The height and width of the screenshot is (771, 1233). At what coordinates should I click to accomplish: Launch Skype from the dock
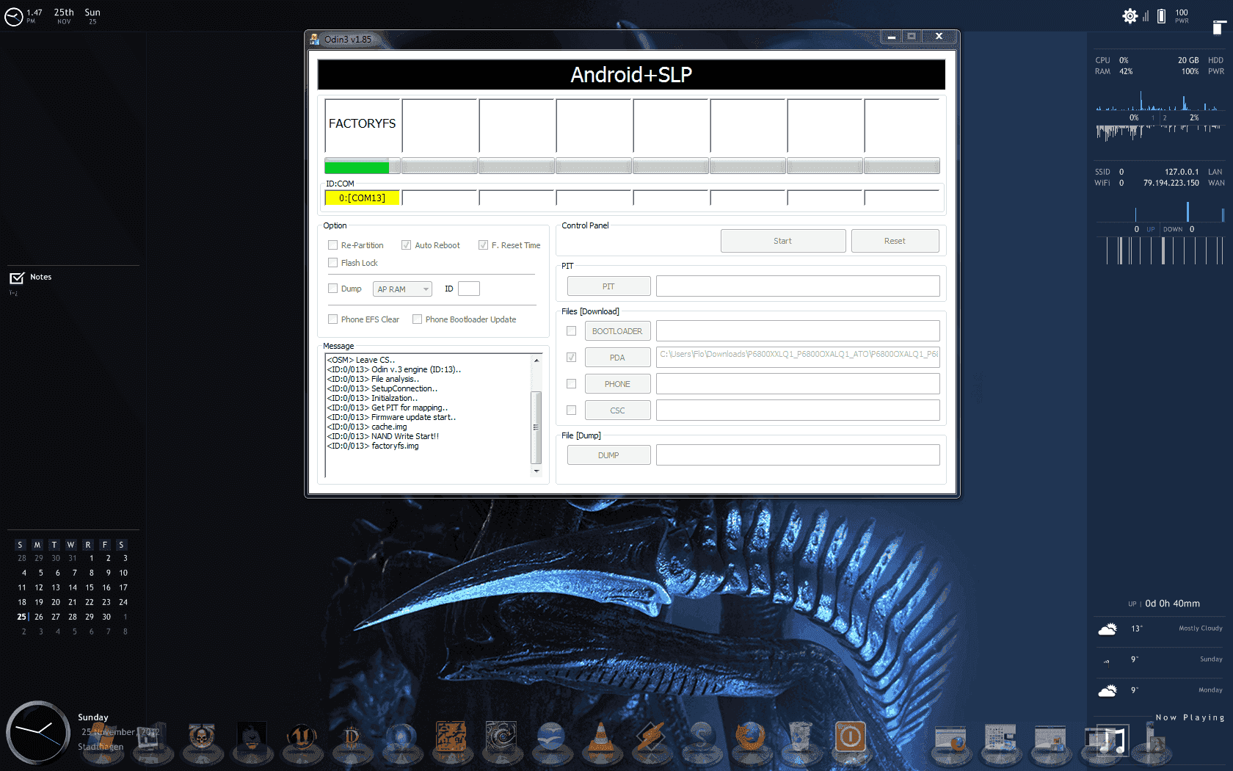coord(701,737)
